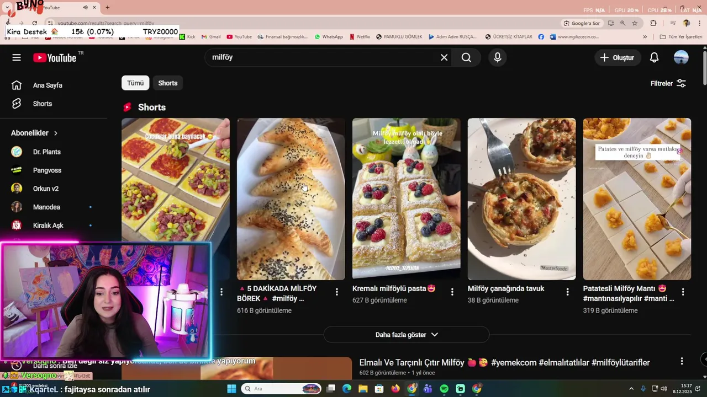The image size is (707, 397).
Task: Reload the page
Action: click(x=34, y=23)
